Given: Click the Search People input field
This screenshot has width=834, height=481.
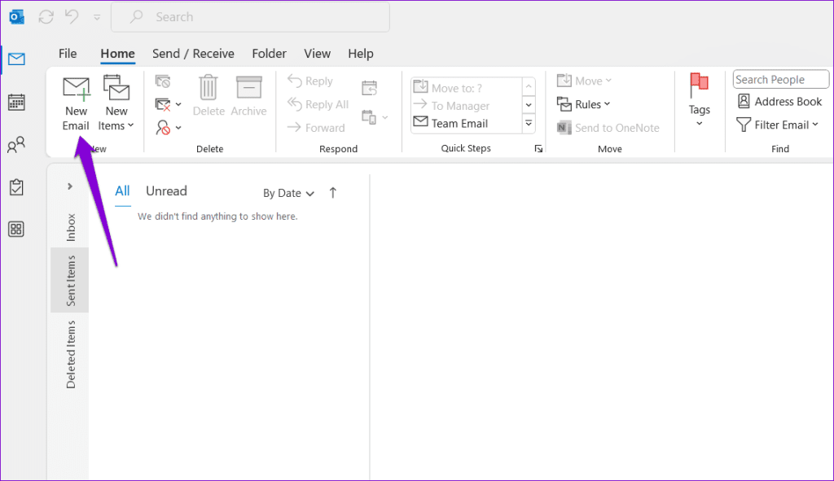Looking at the screenshot, I should (780, 80).
